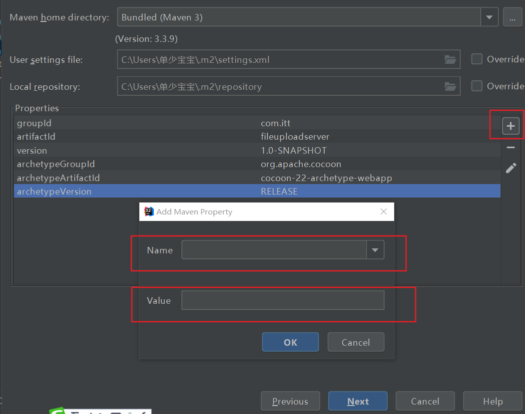Click the IntelliJ icon in dialog title
The width and height of the screenshot is (525, 414).
[x=149, y=211]
